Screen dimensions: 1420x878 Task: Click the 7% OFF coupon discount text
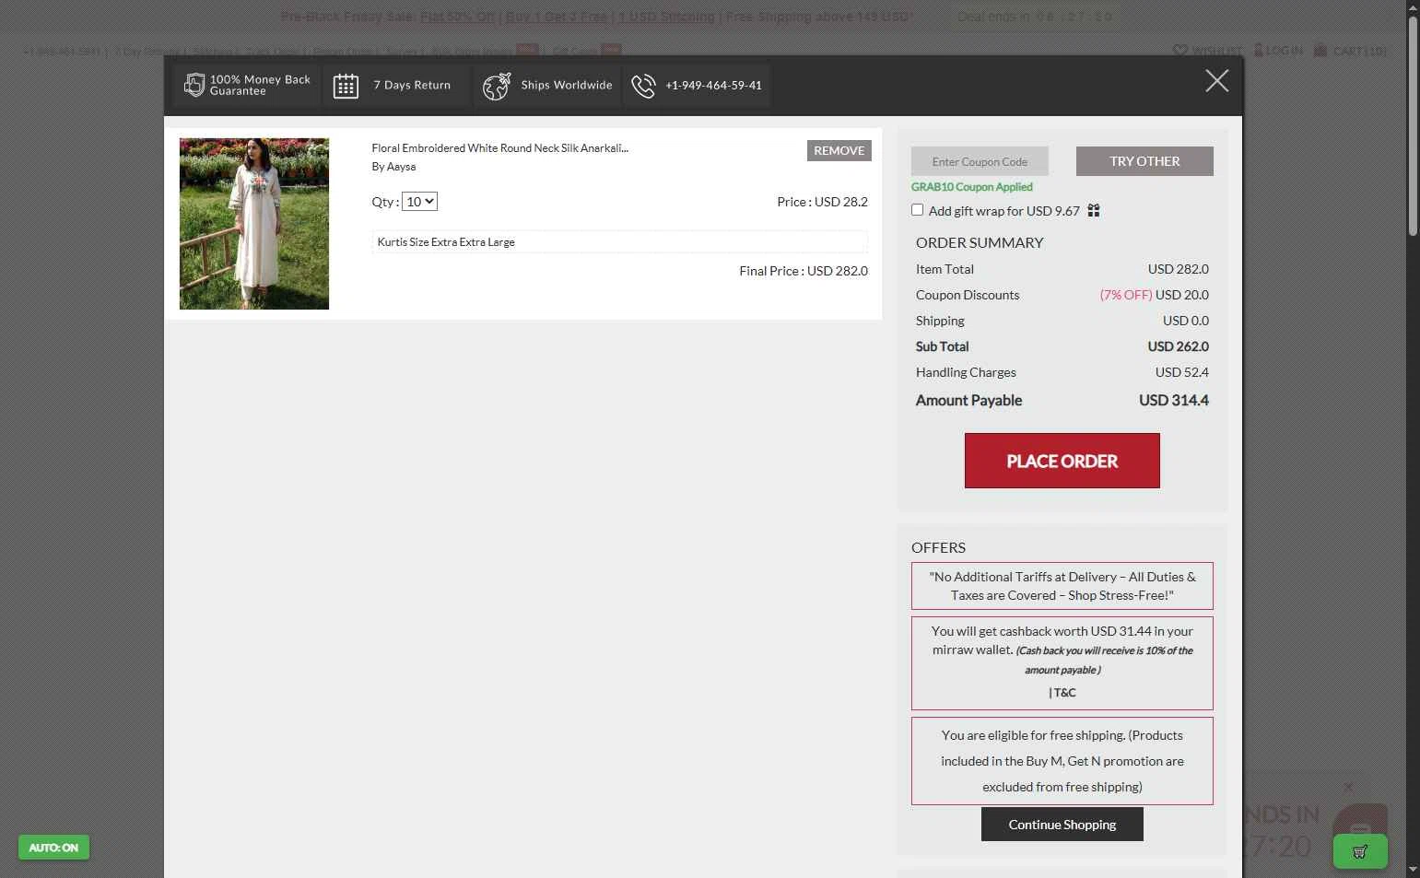pos(1125,295)
